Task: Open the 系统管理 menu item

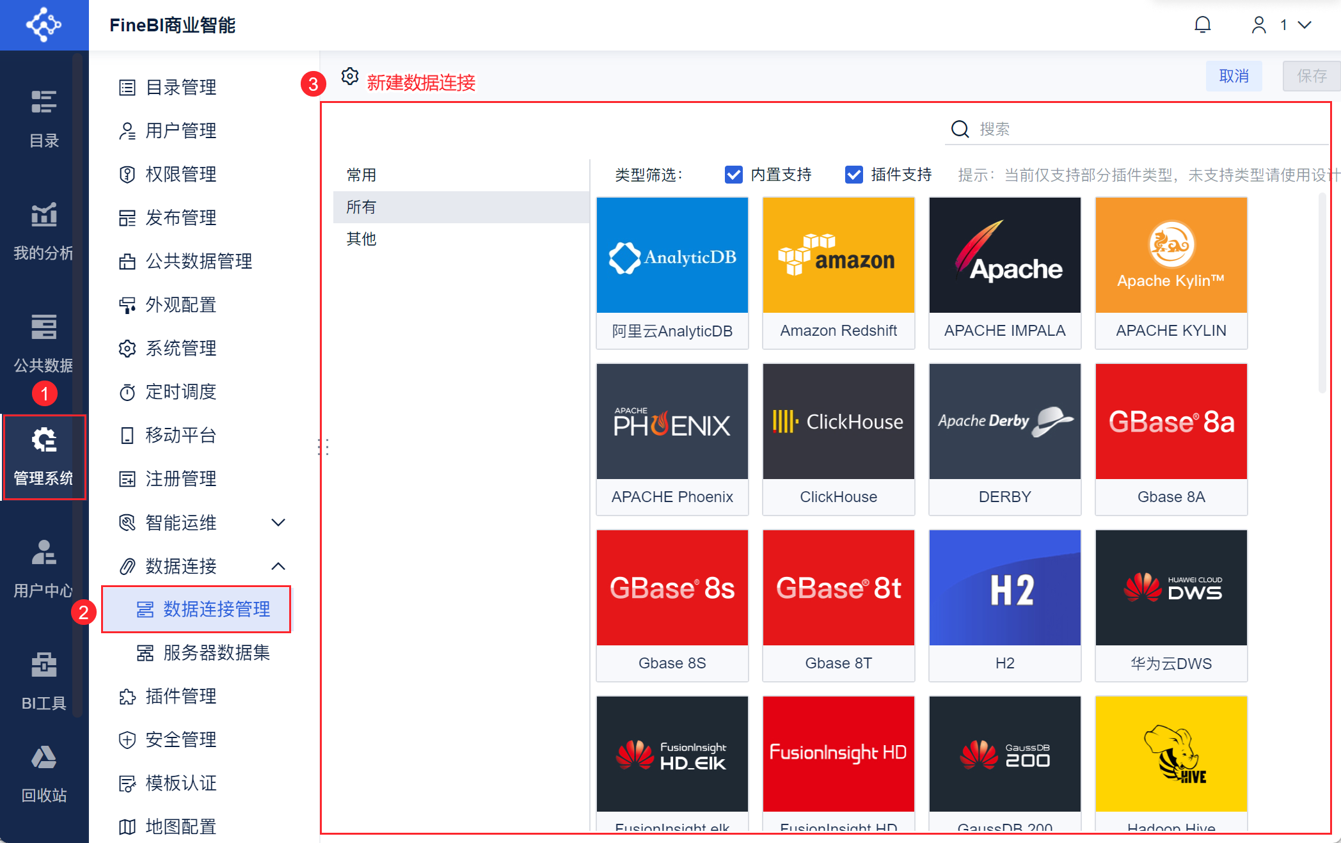Action: pos(181,348)
